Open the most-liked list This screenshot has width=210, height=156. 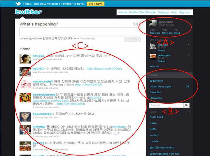pyautogui.click(x=156, y=117)
